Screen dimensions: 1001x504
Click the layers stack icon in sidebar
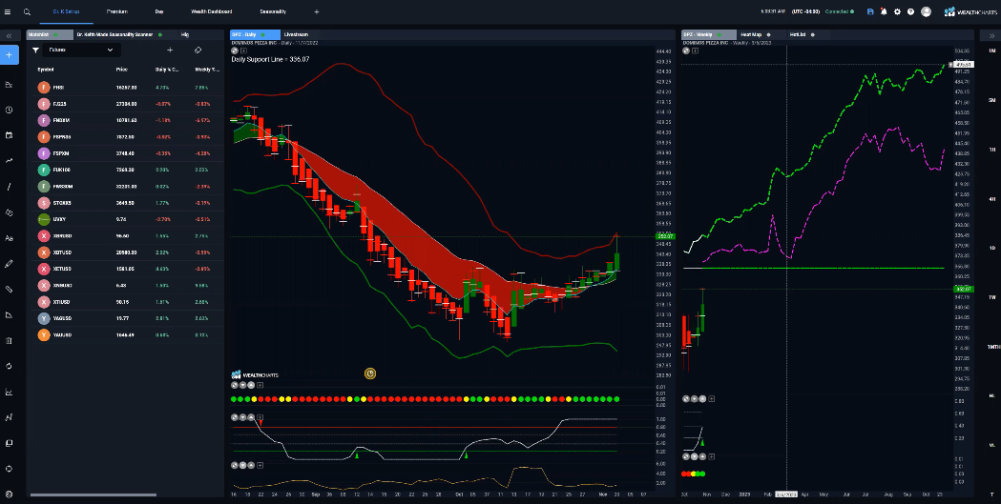click(x=9, y=443)
